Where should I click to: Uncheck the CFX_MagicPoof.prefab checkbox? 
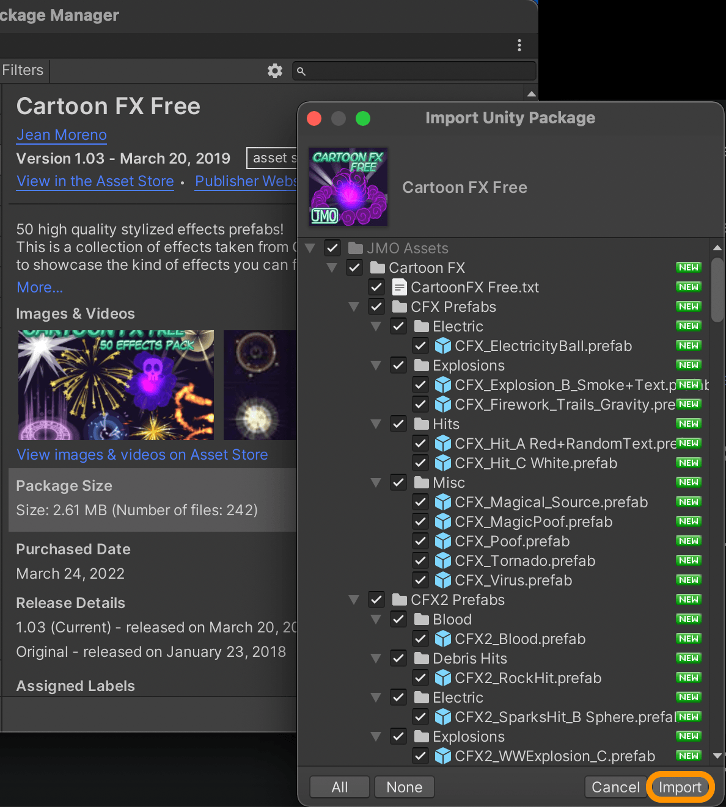click(420, 521)
